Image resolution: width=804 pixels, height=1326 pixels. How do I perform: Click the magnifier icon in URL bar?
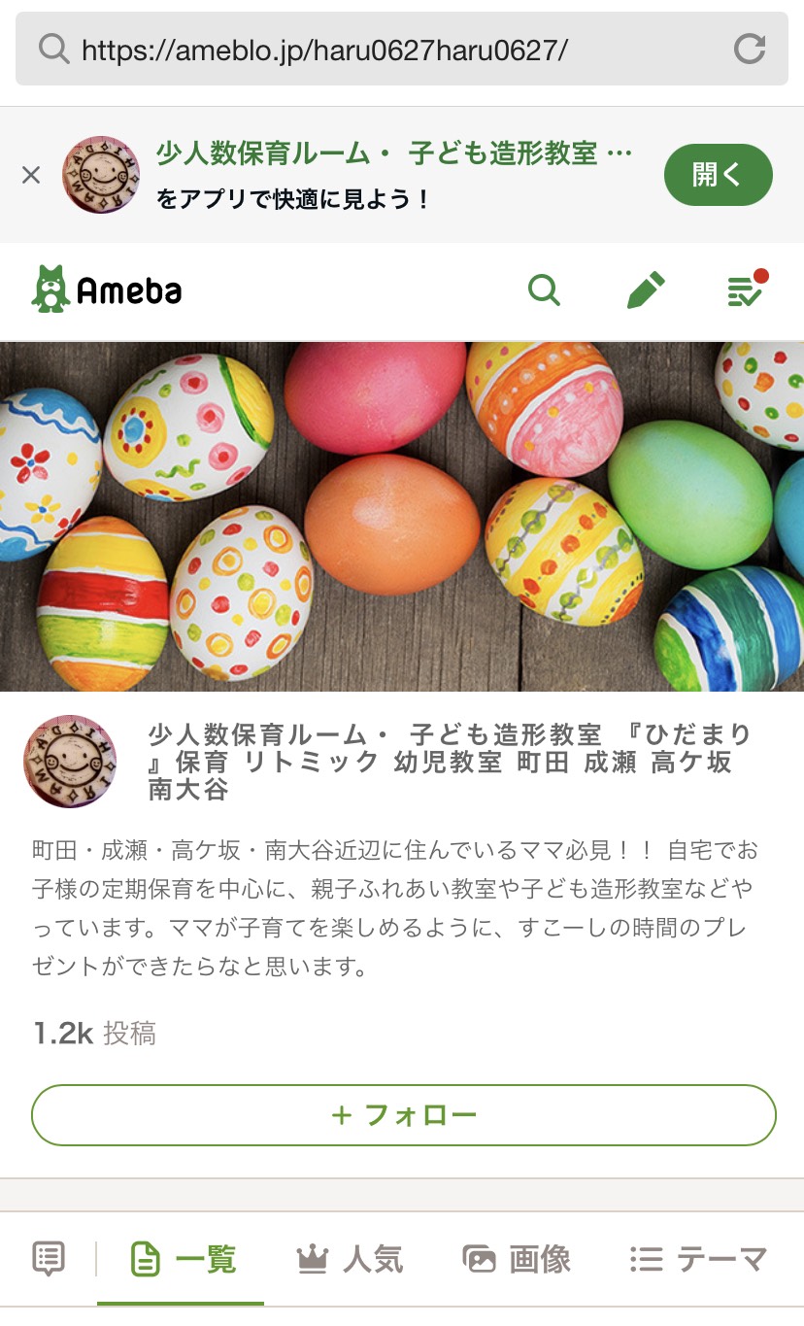52,49
